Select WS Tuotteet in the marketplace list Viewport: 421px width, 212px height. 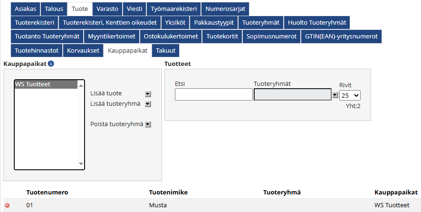pos(45,84)
